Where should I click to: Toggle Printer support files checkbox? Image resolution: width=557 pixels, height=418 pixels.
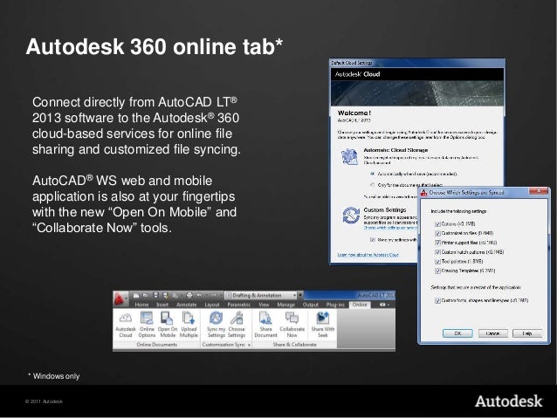click(437, 243)
